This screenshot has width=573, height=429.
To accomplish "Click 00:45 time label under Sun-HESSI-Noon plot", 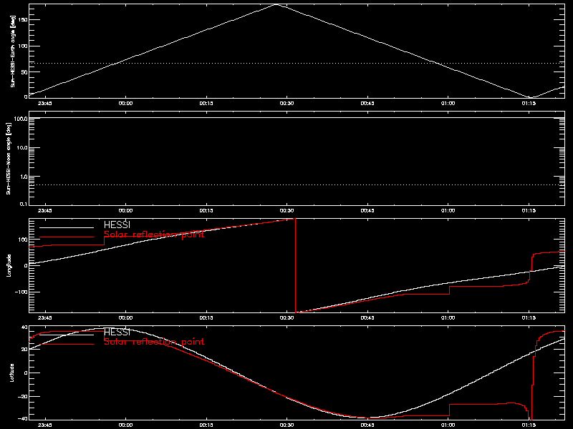I will click(367, 211).
